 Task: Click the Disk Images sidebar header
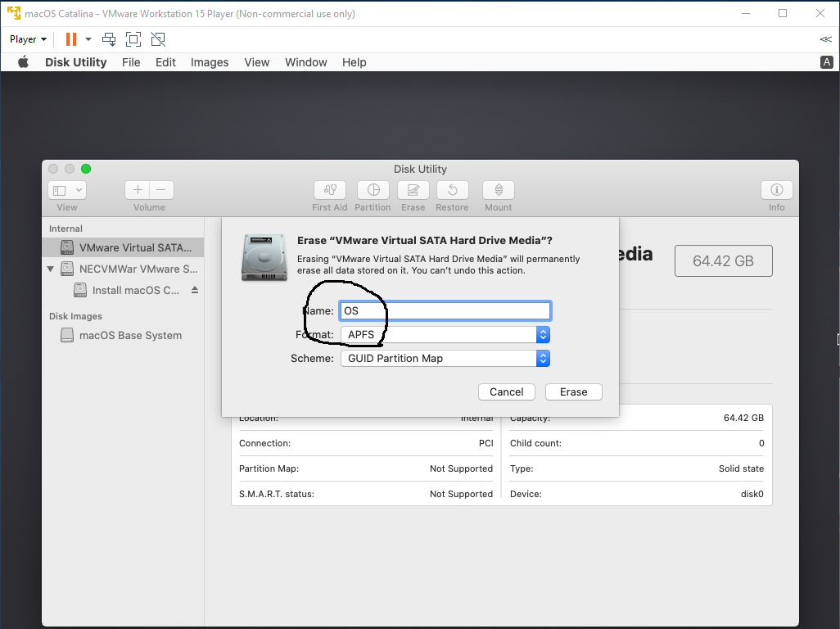75,316
